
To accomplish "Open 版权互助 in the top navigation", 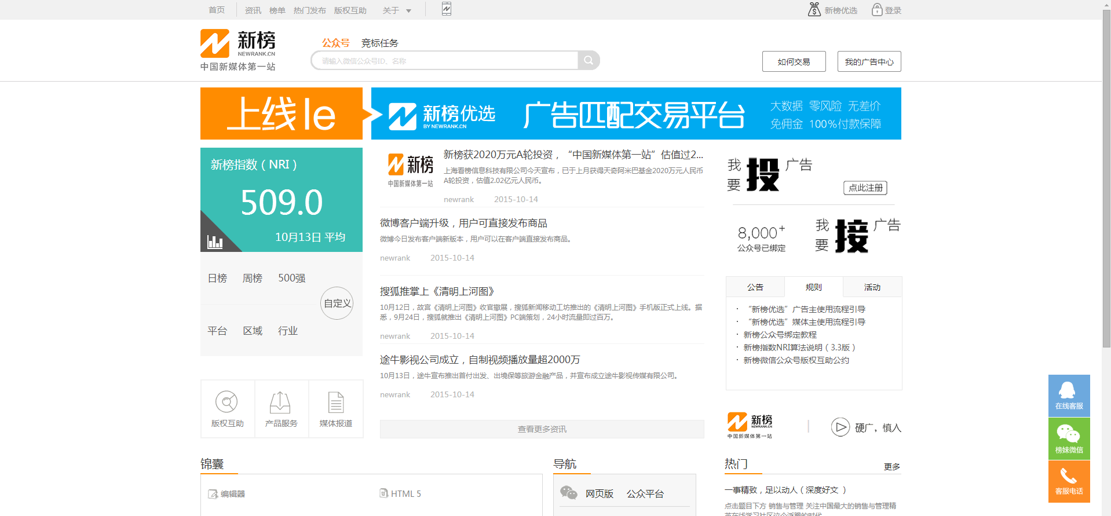I will pos(350,10).
